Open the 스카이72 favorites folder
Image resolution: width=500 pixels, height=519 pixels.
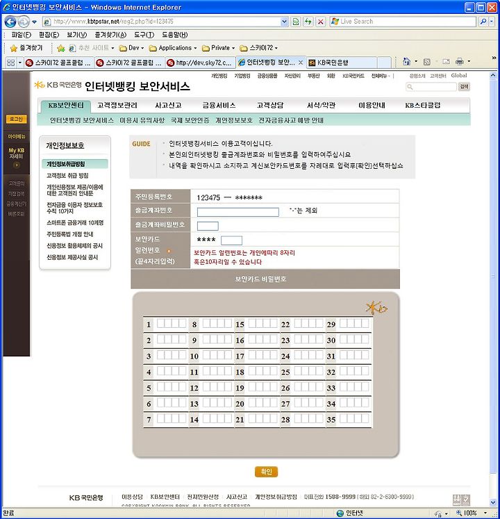click(258, 48)
